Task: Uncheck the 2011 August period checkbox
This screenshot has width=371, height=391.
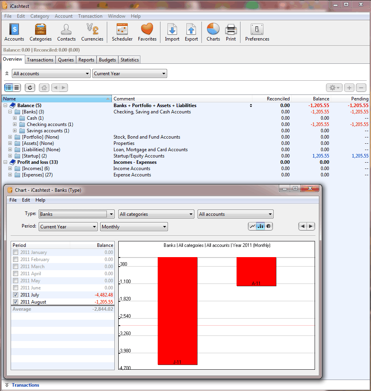Action: click(15, 302)
